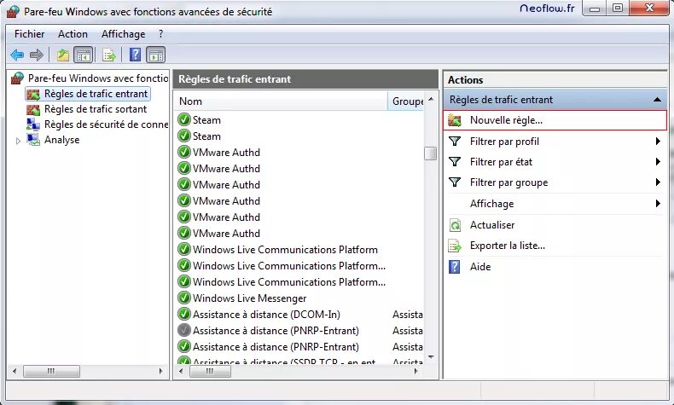Click the Nouvelle règle icon
This screenshot has height=405, width=674.
click(x=455, y=120)
